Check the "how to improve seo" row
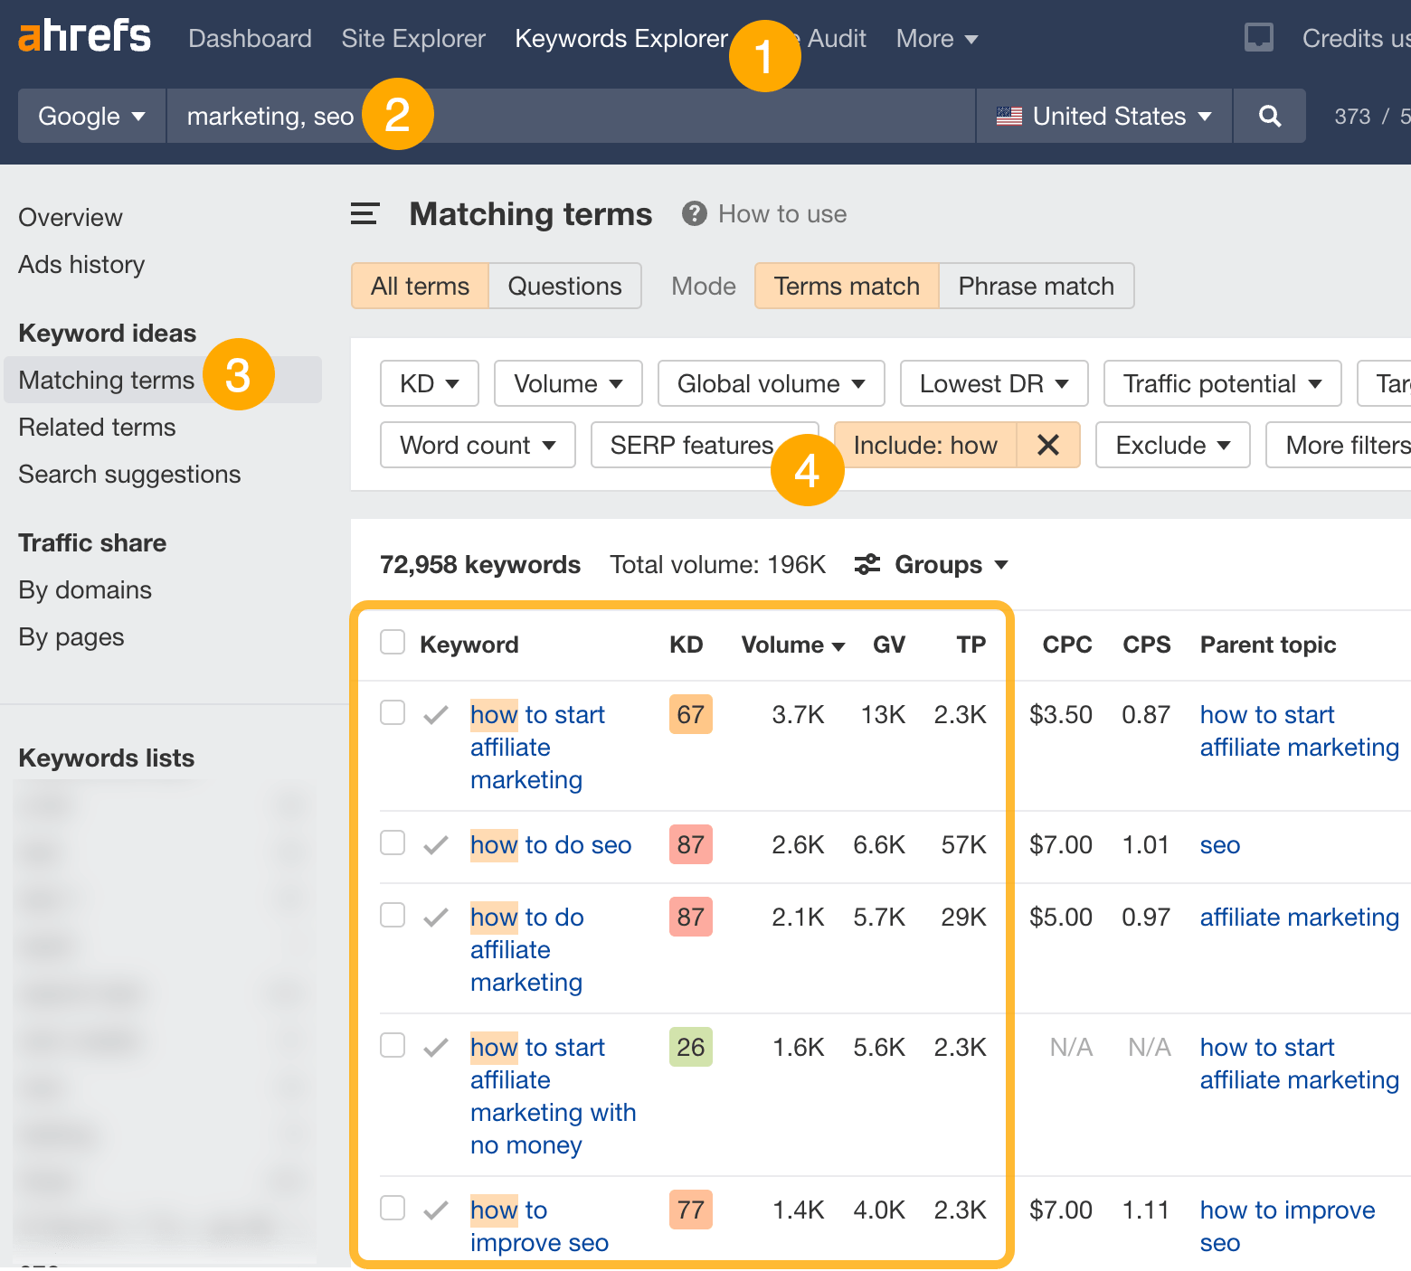 pos(393,1209)
